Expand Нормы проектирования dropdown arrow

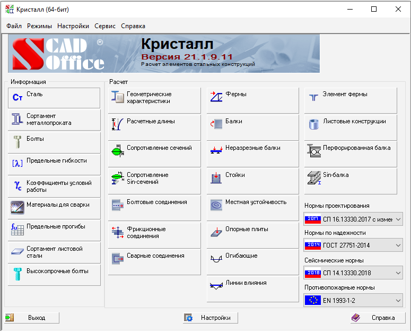click(x=398, y=219)
